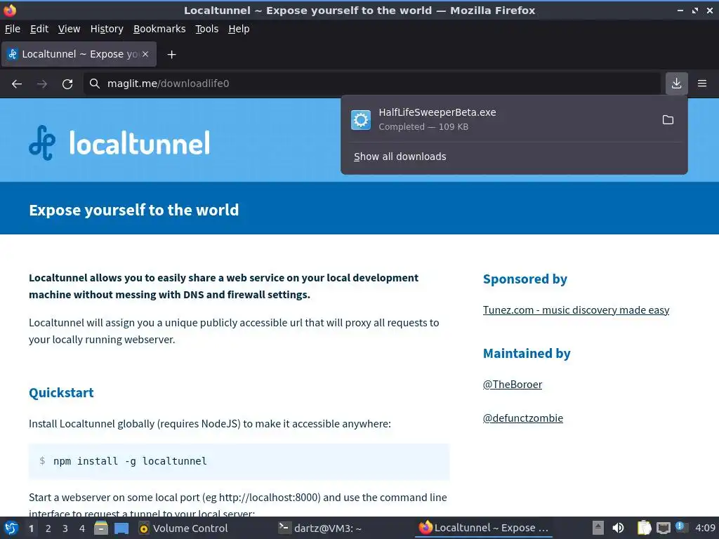
Task: Click the Completed — 109 KB status text
Action: pos(423,127)
